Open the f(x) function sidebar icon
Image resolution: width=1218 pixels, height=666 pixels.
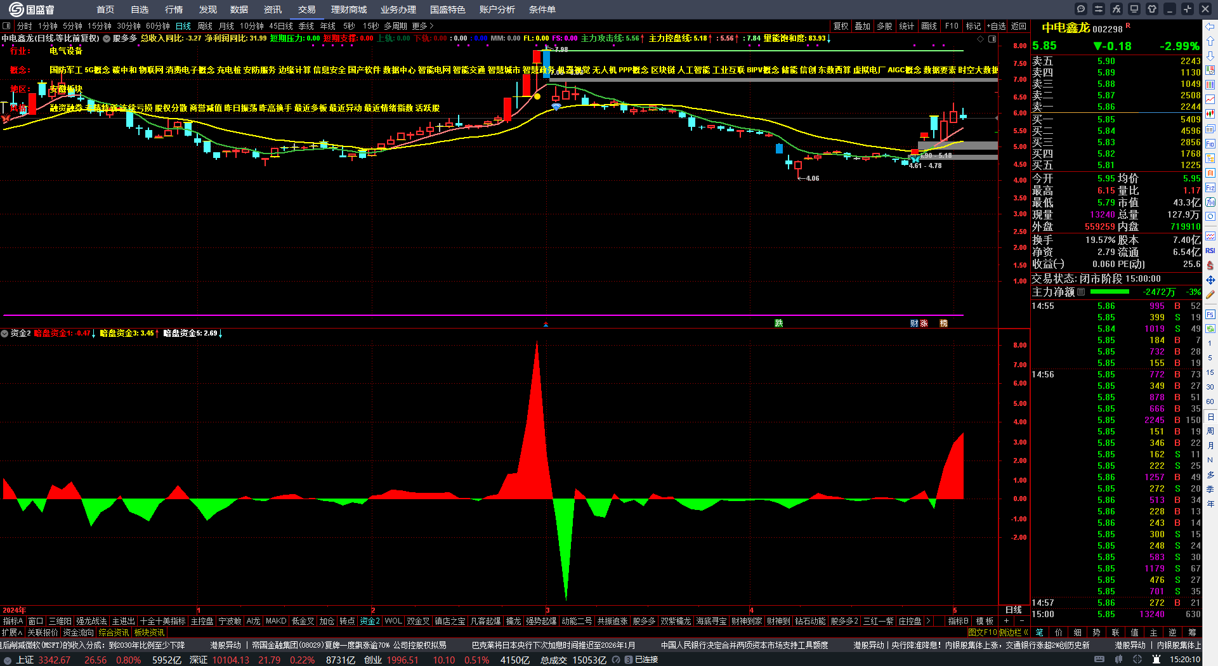click(x=1210, y=202)
